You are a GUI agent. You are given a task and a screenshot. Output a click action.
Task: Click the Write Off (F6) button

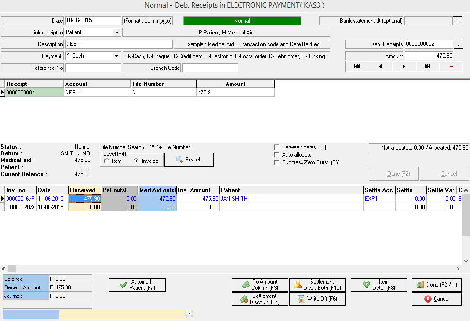pos(318,299)
